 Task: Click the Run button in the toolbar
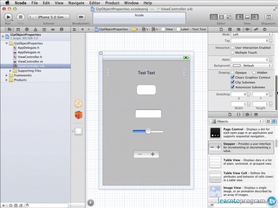(8, 17)
